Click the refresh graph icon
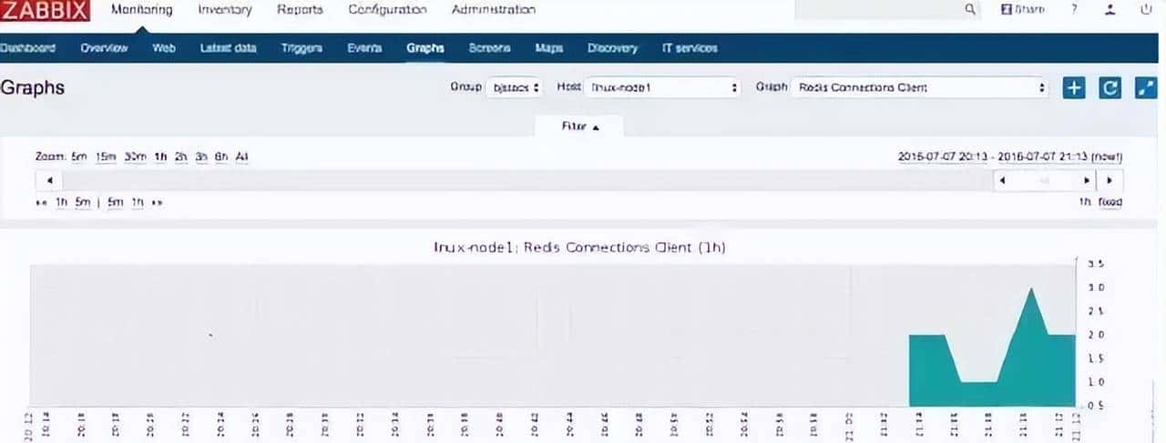The image size is (1166, 443). coord(1110,88)
